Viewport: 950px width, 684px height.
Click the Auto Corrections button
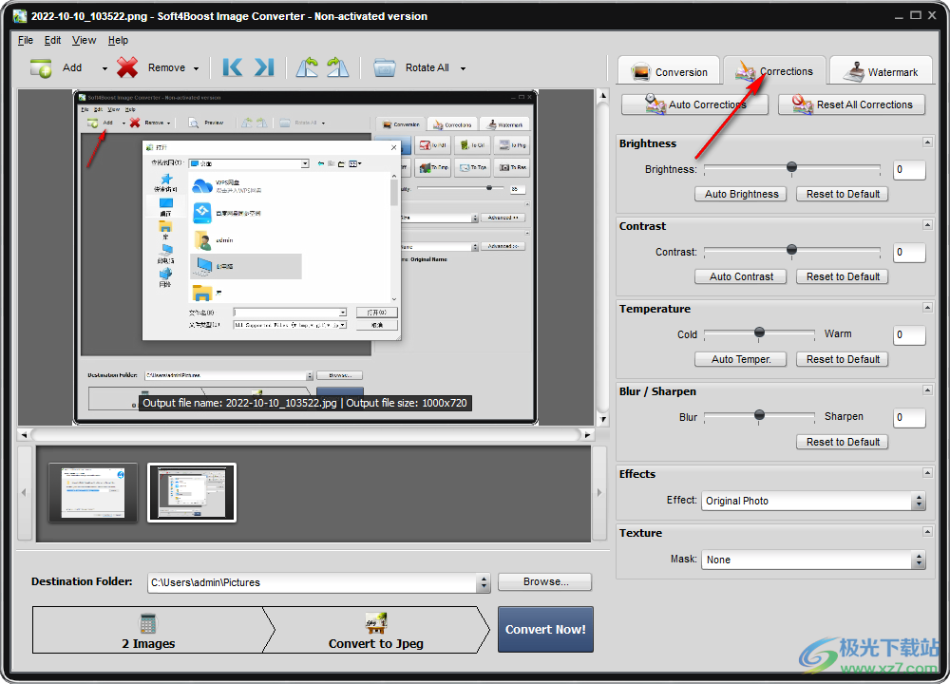coord(695,104)
